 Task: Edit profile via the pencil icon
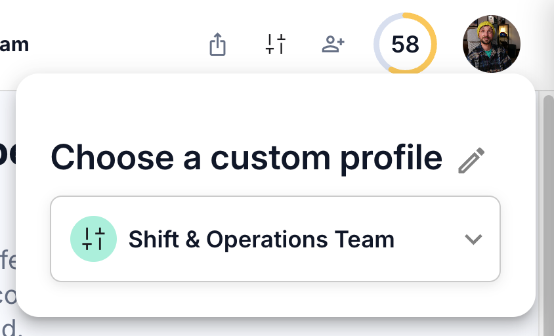[471, 160]
